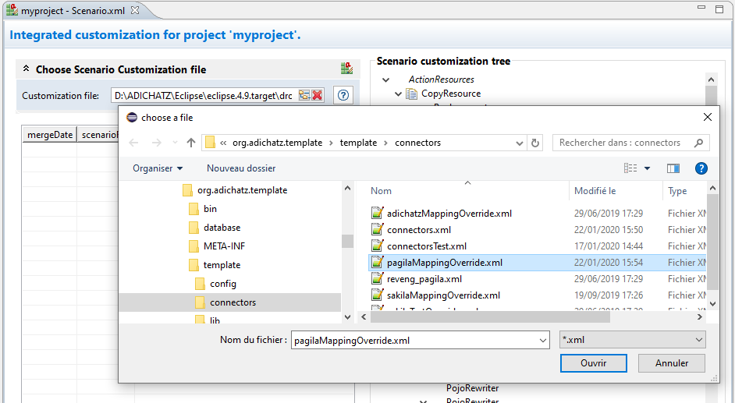Click the Annuler button
The image size is (735, 403).
(671, 363)
